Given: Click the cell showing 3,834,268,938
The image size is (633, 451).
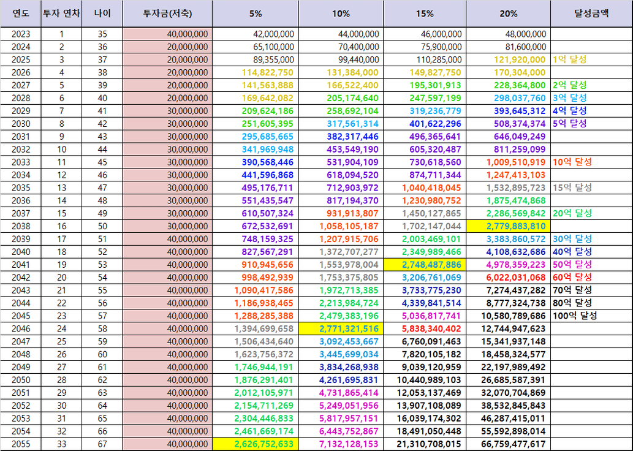Looking at the screenshot, I should tap(341, 367).
